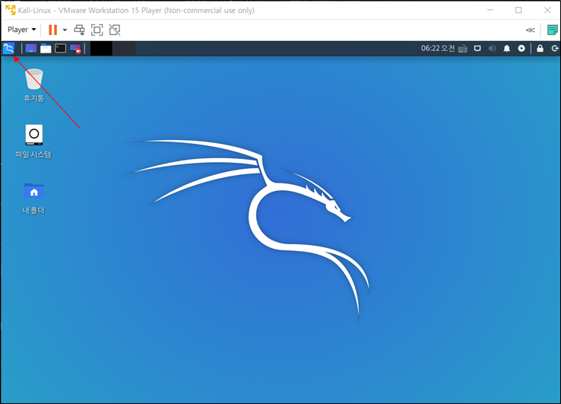
Task: Lock the screen with padlock icon
Action: click(540, 49)
